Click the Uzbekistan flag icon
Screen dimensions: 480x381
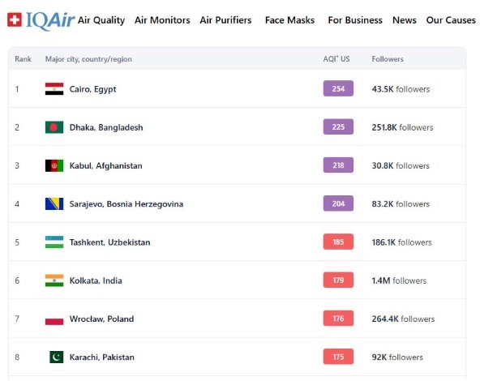(x=54, y=242)
